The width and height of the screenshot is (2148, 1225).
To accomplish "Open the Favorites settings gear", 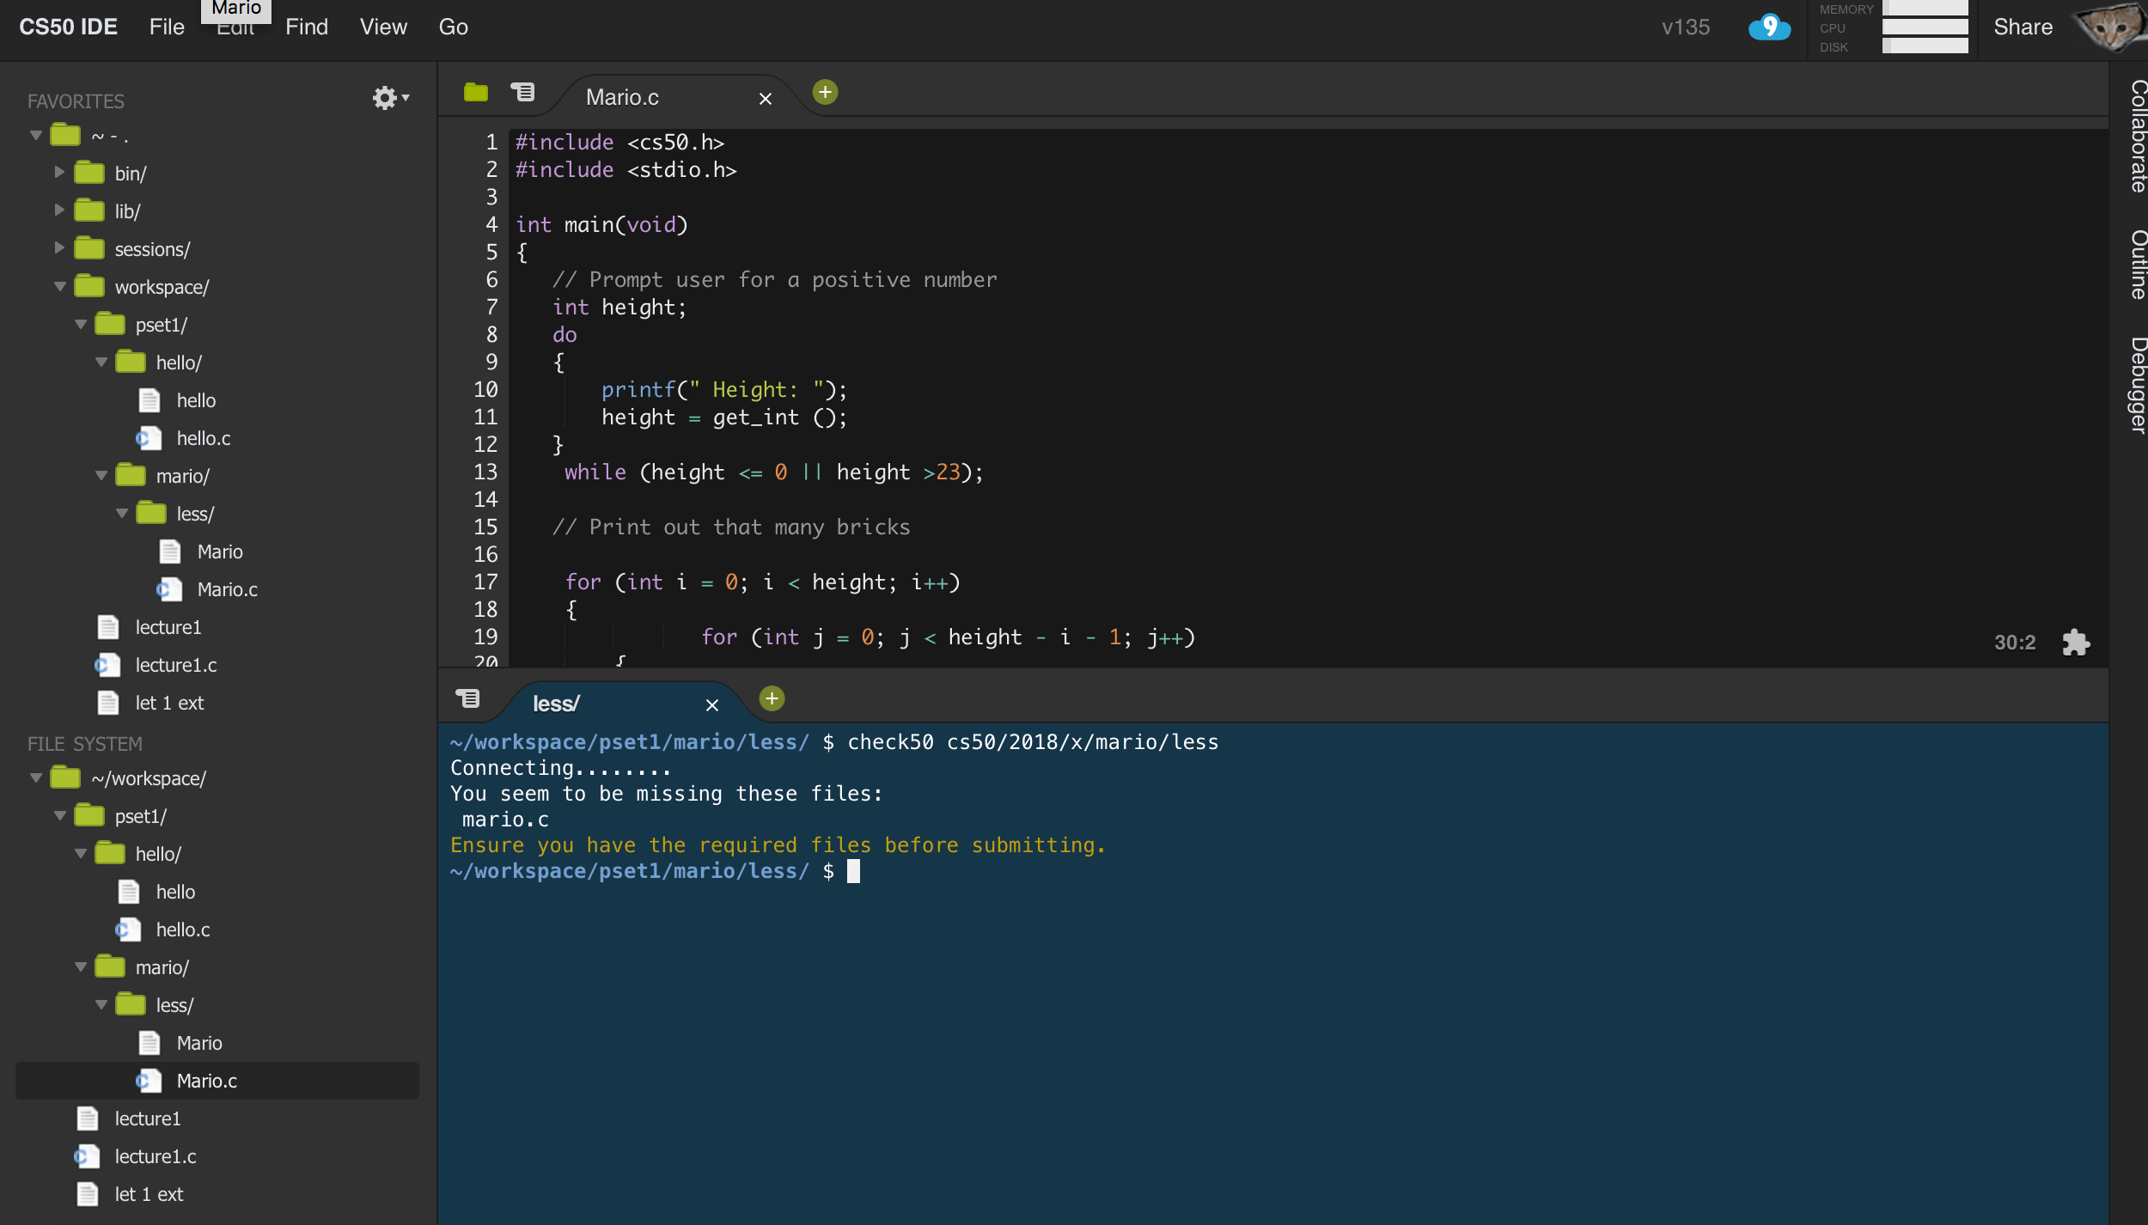I will [387, 97].
